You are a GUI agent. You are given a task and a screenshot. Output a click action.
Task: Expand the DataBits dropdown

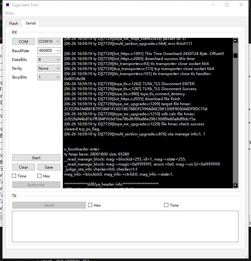(x=49, y=59)
